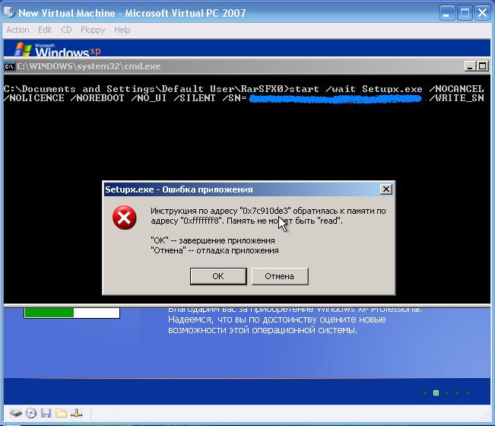Image resolution: width=495 pixels, height=426 pixels.
Task: Minimize the Virtual PC window
Action: 446,13
